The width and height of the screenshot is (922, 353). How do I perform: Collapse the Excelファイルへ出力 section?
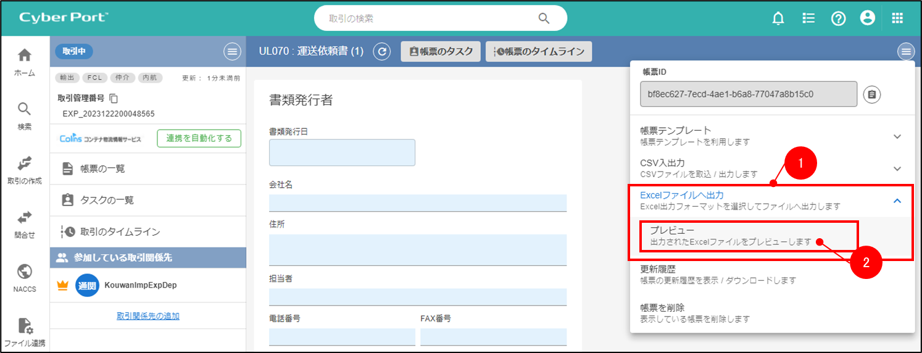pyautogui.click(x=897, y=201)
